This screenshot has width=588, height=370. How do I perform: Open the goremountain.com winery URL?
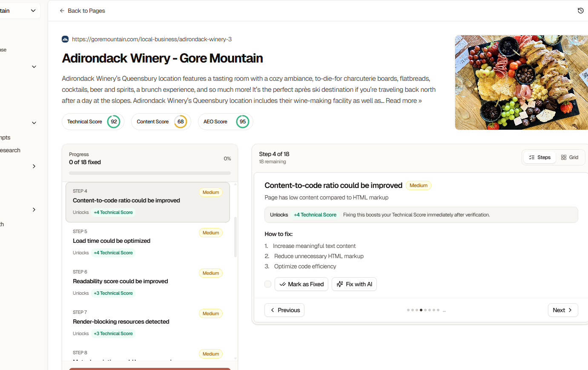(152, 39)
